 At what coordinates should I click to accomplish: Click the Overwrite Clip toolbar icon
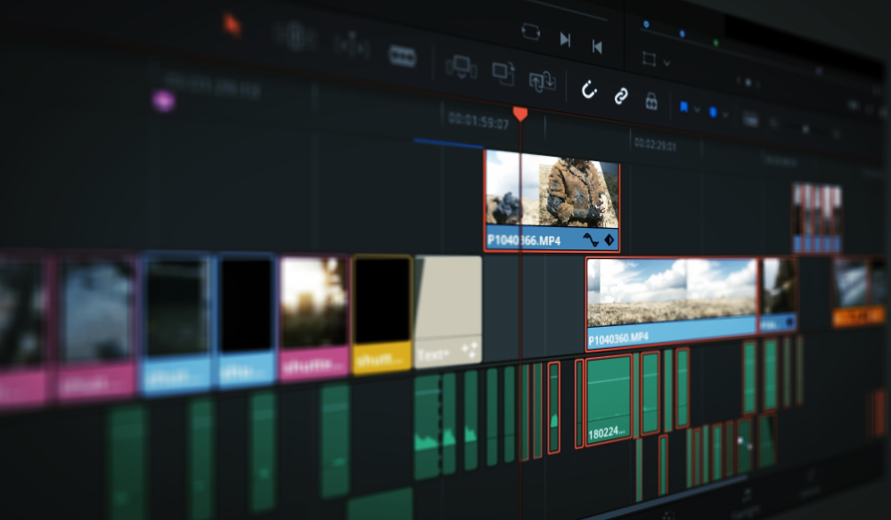[x=503, y=74]
